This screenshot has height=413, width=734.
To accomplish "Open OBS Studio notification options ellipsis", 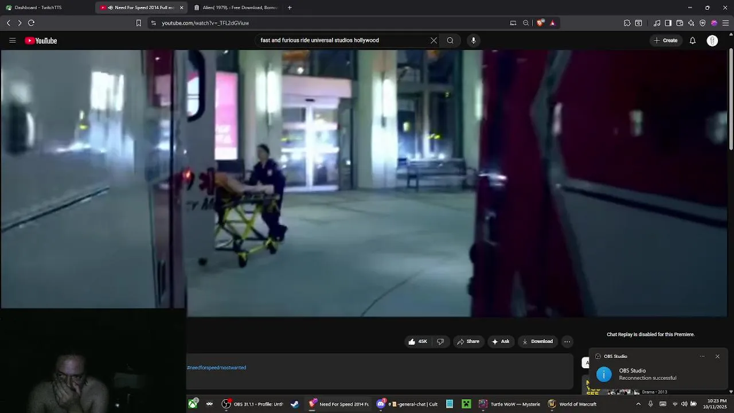I will (702, 356).
